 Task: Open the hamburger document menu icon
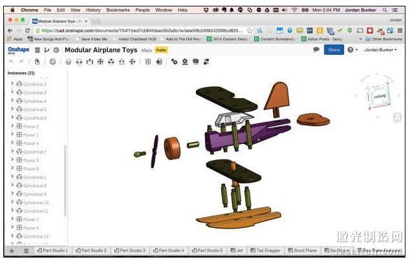coord(37,50)
